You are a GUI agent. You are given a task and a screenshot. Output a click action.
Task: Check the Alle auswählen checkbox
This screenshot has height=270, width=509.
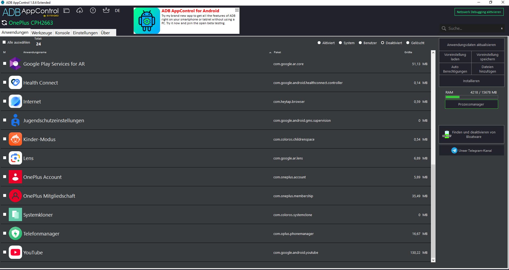tap(4, 42)
